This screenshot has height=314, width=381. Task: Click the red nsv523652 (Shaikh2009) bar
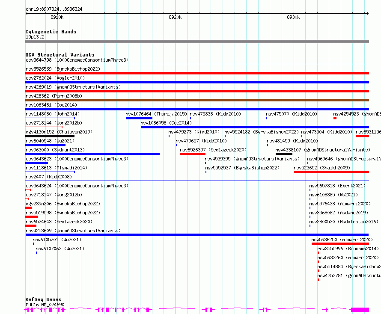(331, 172)
